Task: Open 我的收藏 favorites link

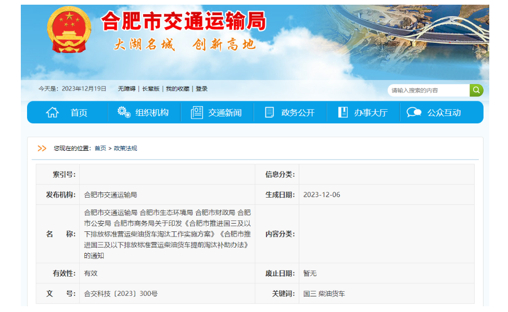Action: tap(177, 89)
